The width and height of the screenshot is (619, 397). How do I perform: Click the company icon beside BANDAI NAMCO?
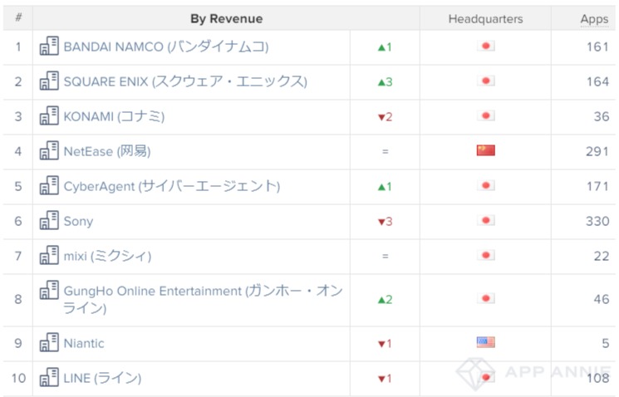49,47
